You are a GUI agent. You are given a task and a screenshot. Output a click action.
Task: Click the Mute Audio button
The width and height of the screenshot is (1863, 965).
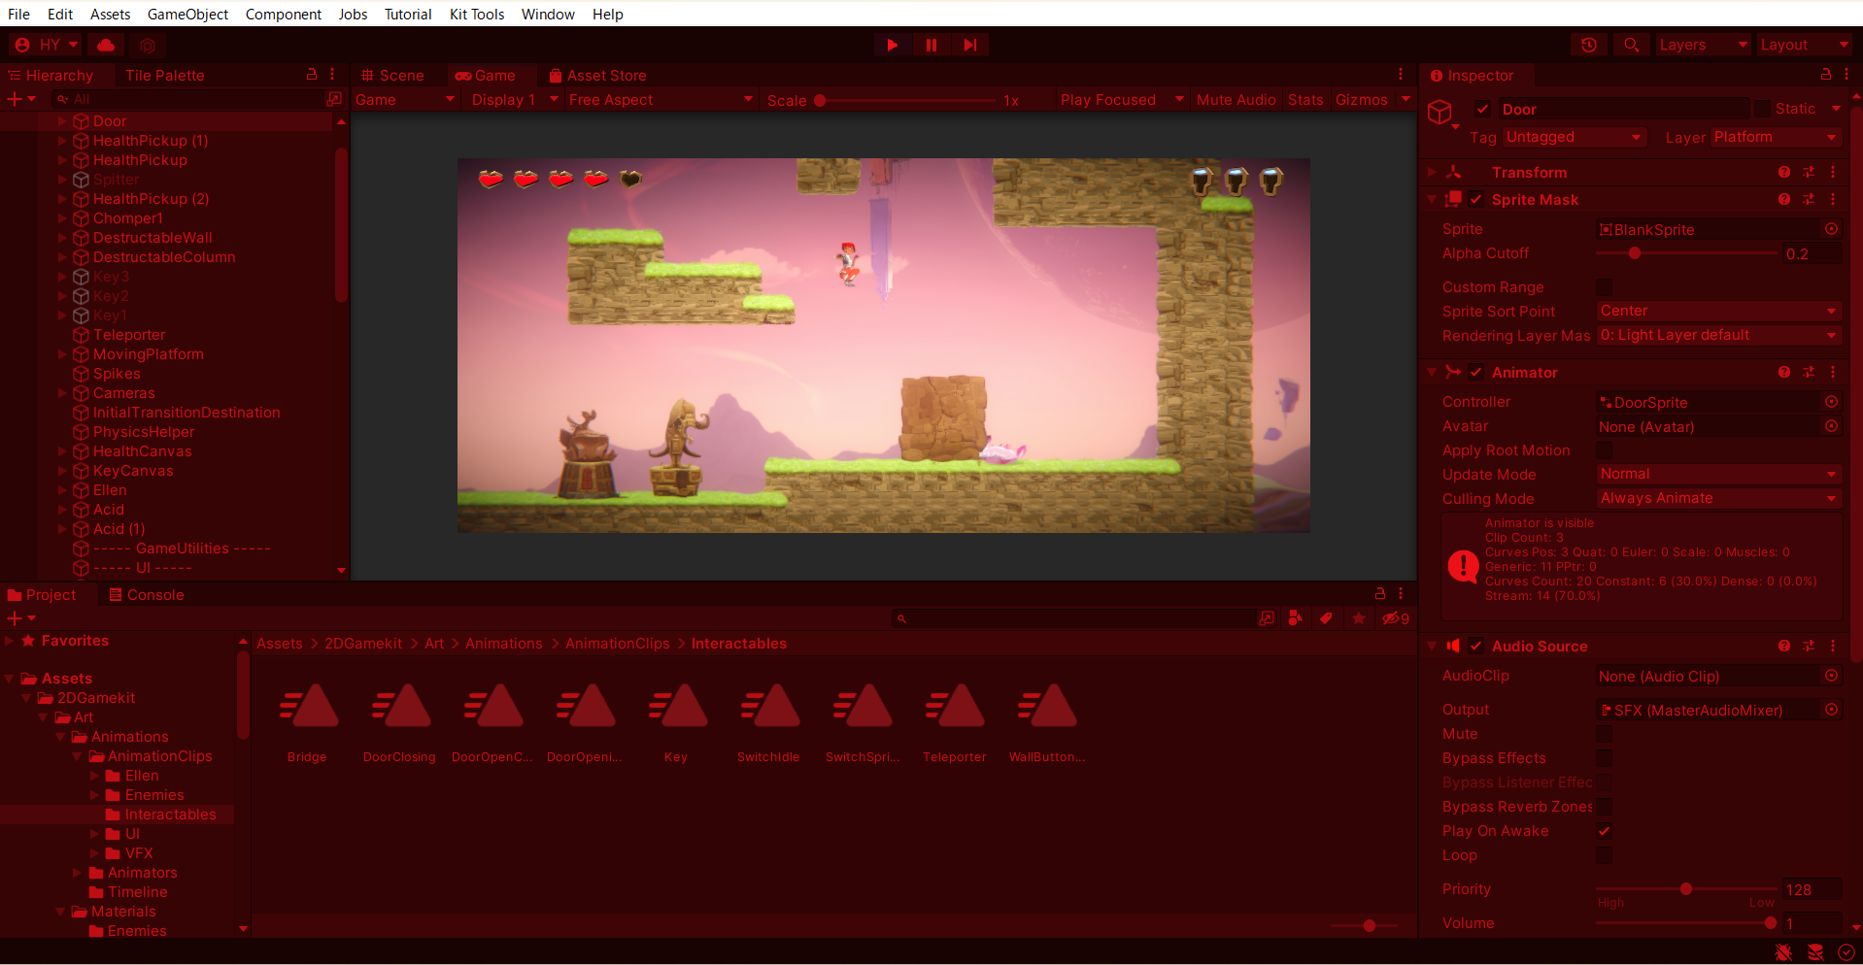click(x=1236, y=99)
